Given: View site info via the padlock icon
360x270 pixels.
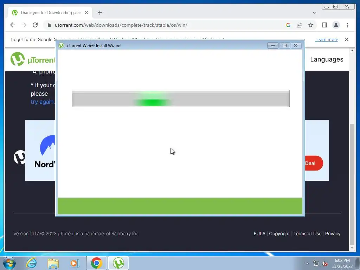Looking at the screenshot, I should [x=49, y=25].
